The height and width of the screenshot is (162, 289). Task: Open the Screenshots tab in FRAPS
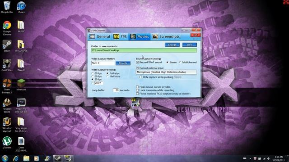click(166, 36)
